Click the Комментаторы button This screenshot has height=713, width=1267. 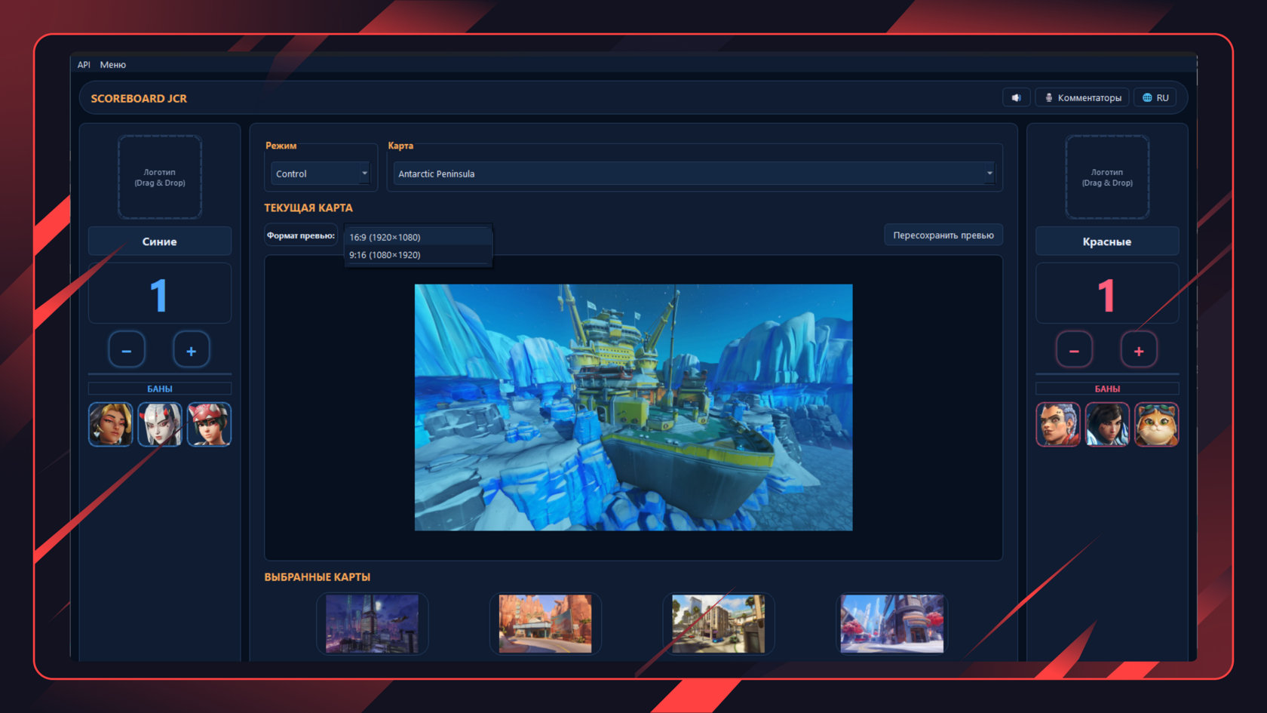1082,98
